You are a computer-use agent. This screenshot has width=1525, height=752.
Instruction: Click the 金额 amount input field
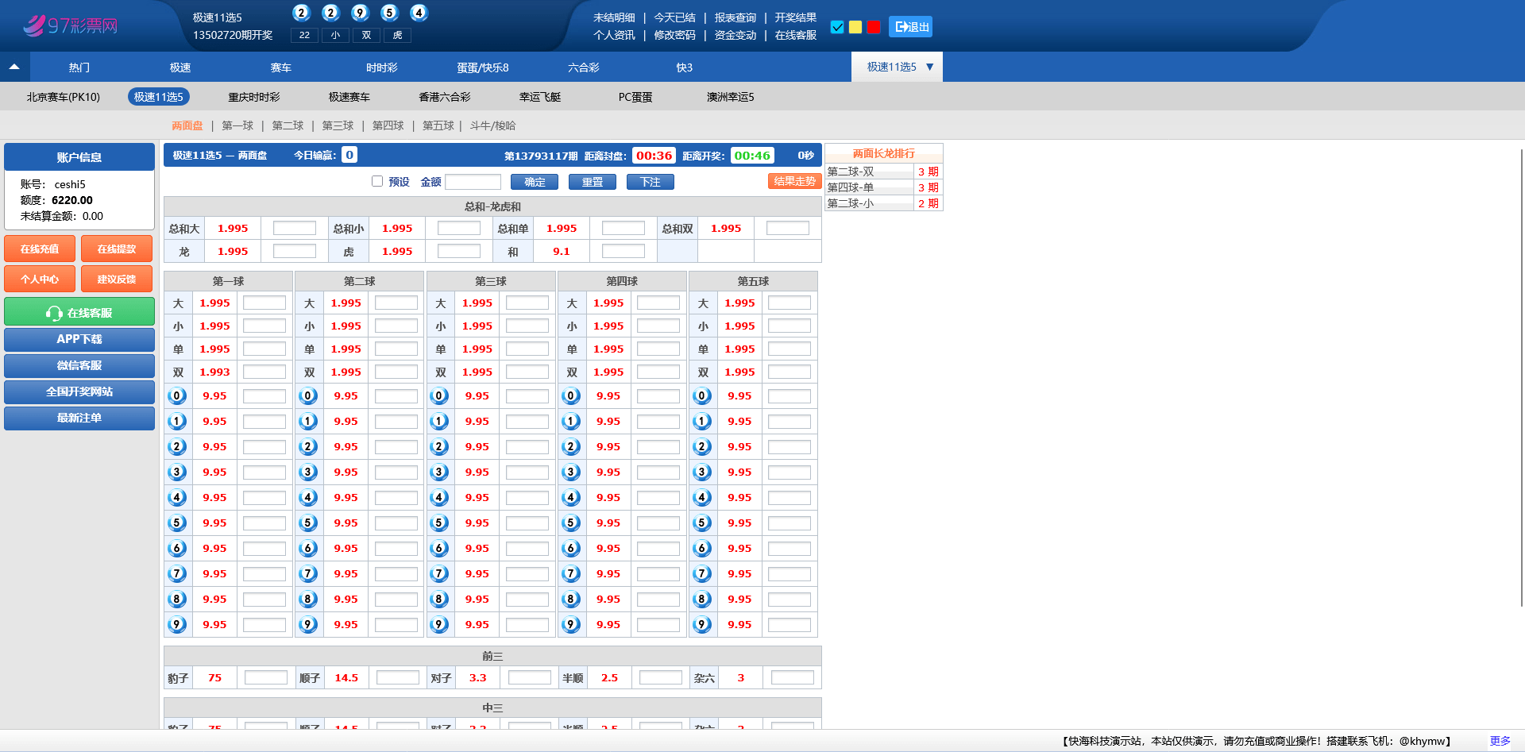(x=473, y=182)
